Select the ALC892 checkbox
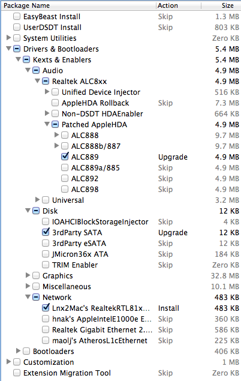 pos(65,178)
